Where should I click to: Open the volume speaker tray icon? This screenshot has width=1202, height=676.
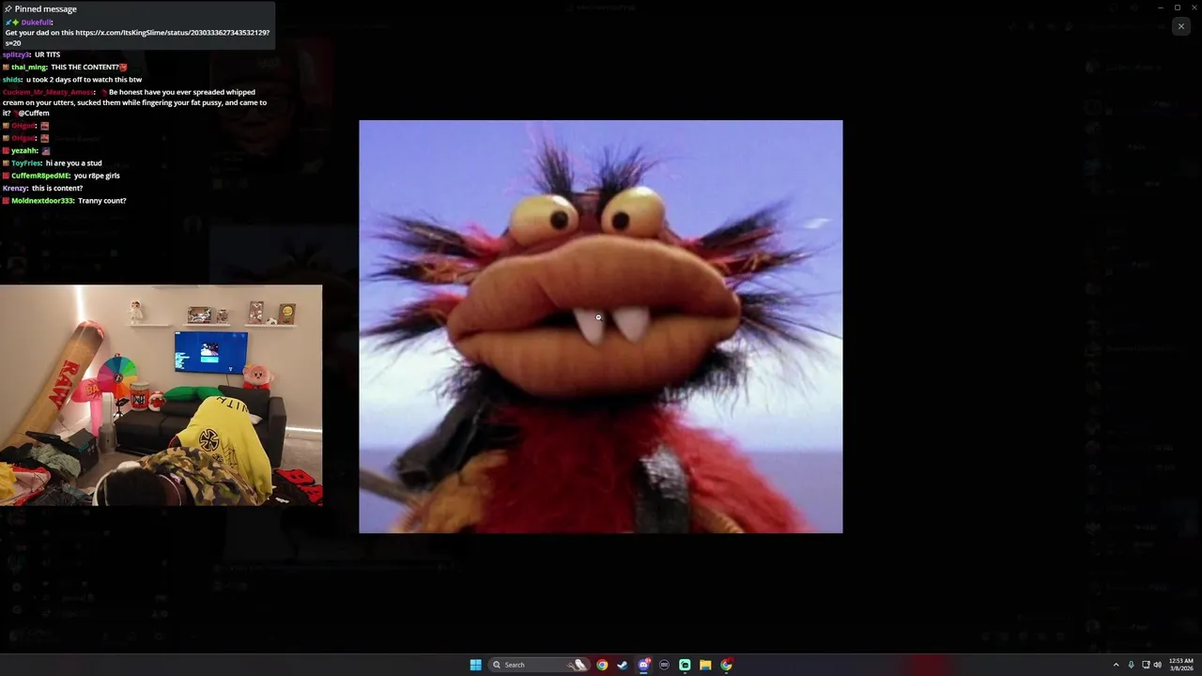[x=1157, y=665]
